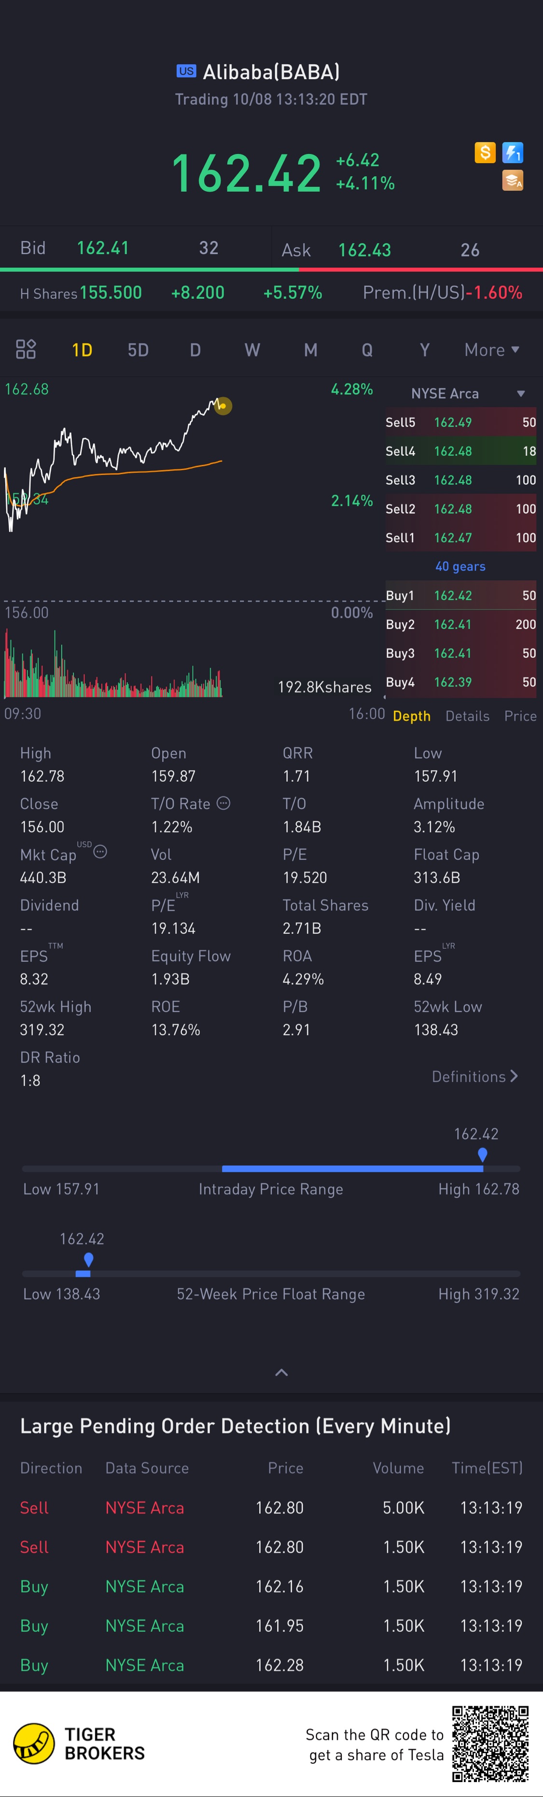Open the chart layout grid icon
Screen dimensions: 543x1797
click(x=26, y=349)
